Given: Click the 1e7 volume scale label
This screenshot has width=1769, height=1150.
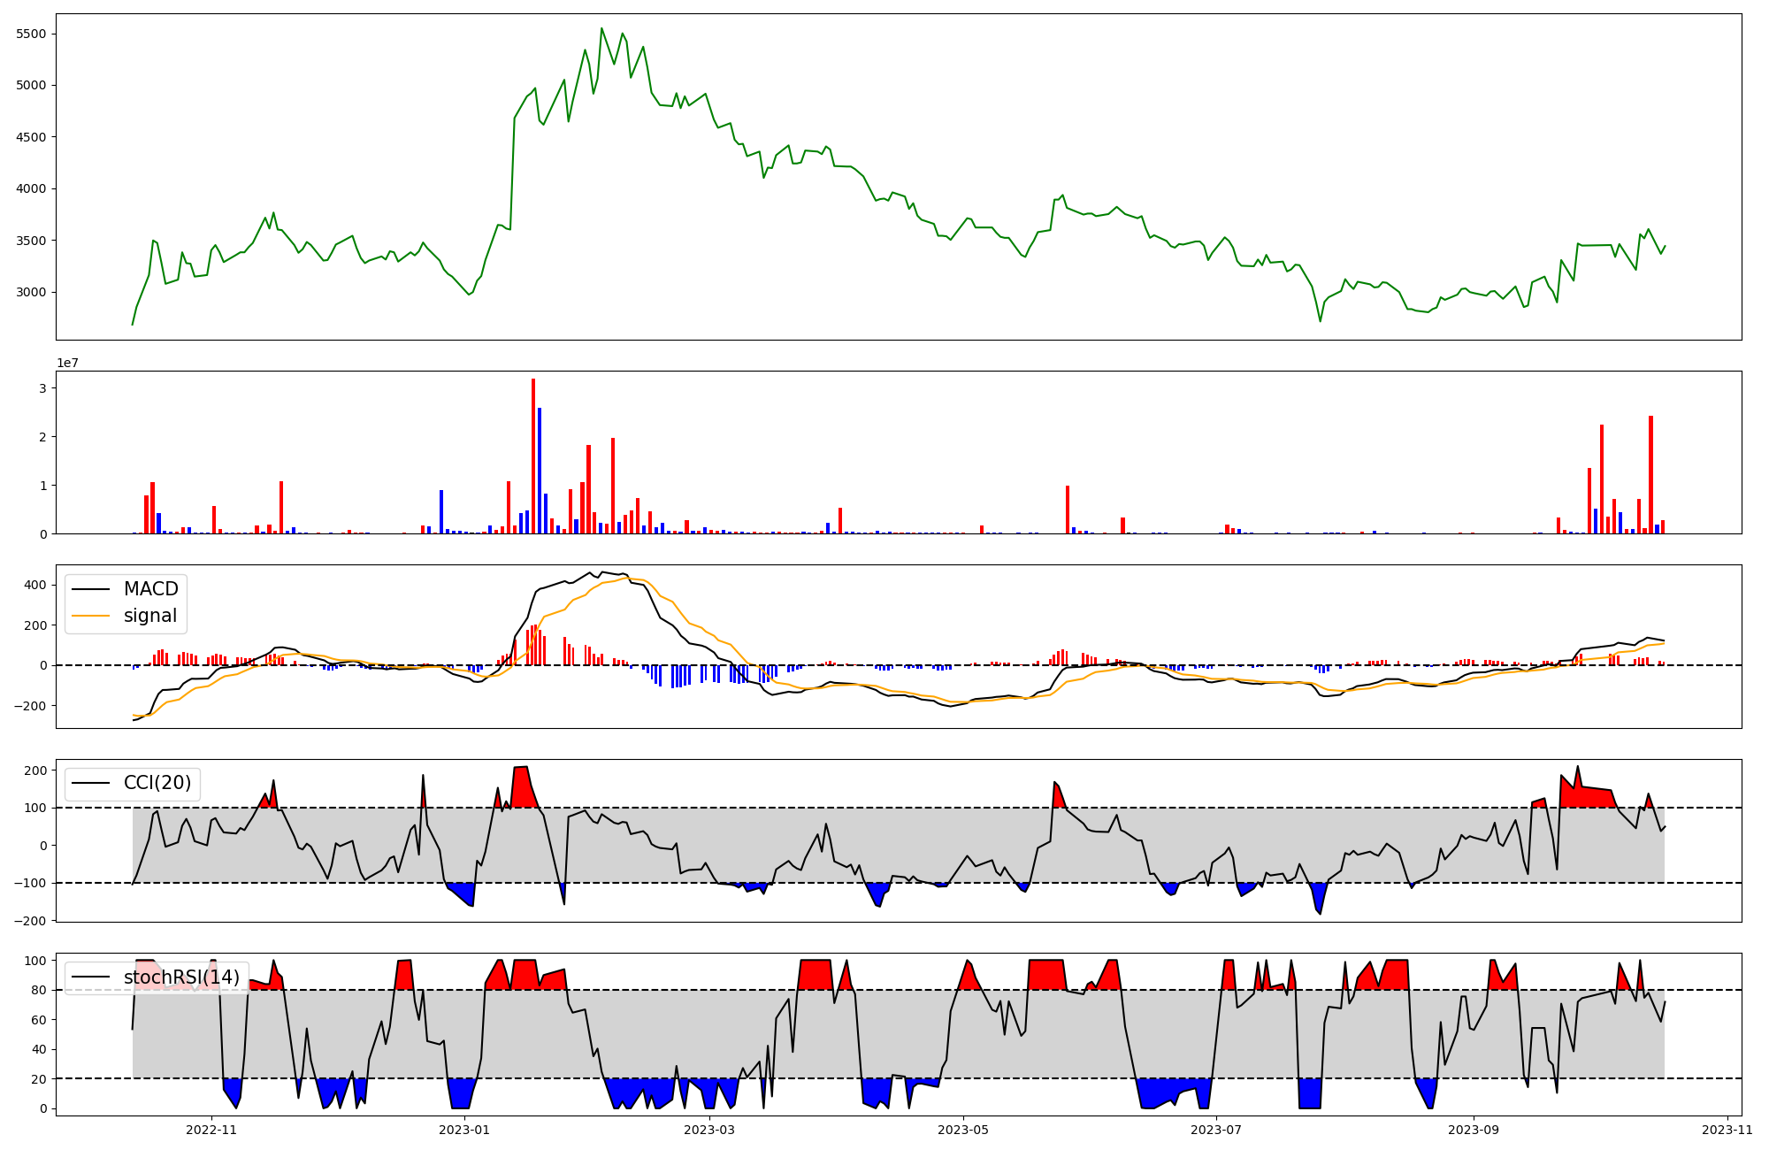Looking at the screenshot, I should click(67, 363).
